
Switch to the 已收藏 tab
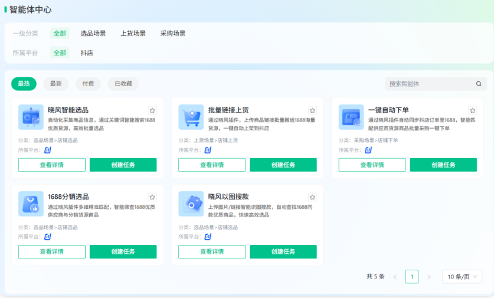coord(123,84)
